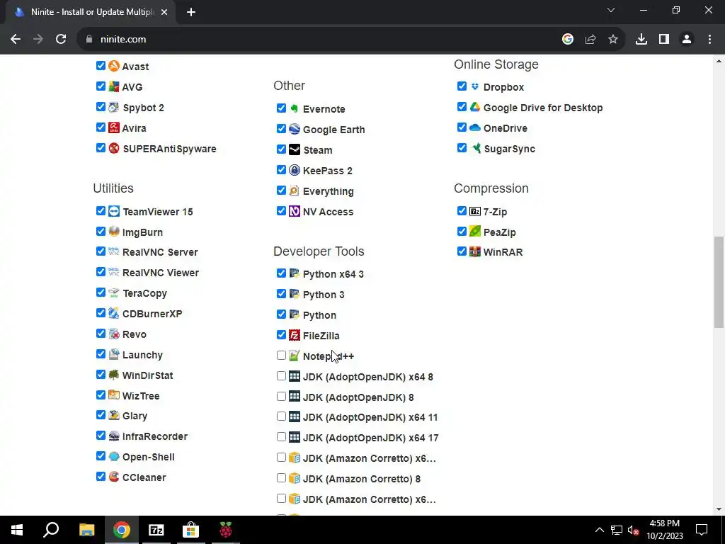Bookmark this page with star icon
This screenshot has width=725, height=544.
[613, 40]
